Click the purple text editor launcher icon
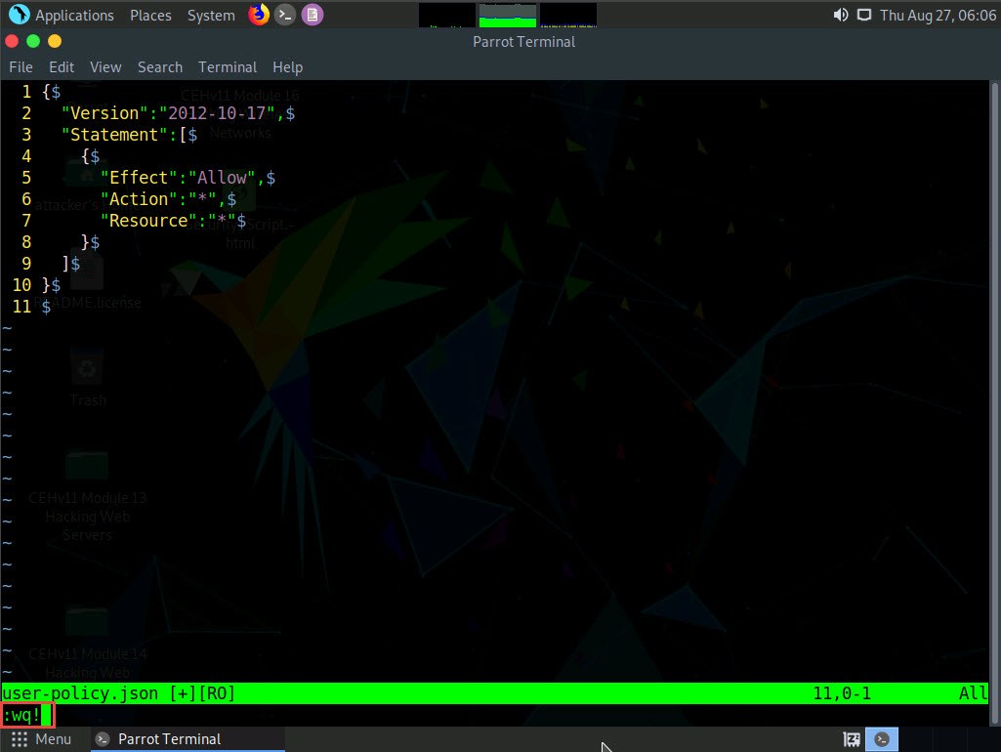 [311, 15]
